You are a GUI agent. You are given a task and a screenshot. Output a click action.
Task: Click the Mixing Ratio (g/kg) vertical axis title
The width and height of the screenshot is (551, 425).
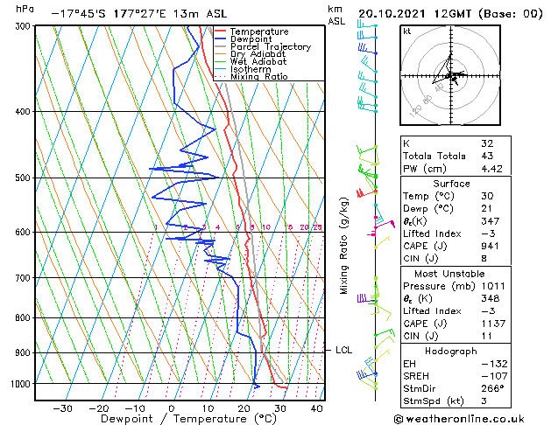pyautogui.click(x=343, y=246)
